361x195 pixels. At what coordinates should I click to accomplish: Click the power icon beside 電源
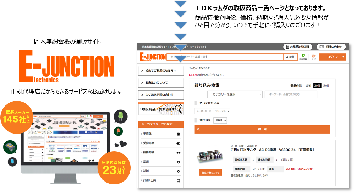[x=178, y=162]
